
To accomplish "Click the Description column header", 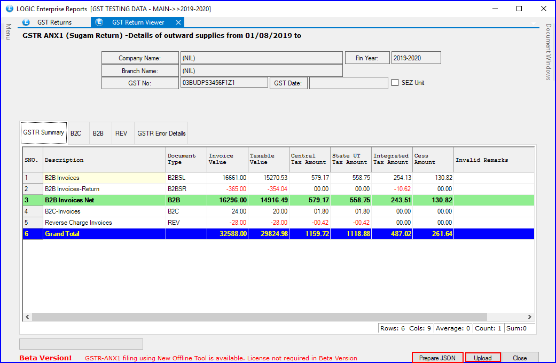I will point(104,160).
